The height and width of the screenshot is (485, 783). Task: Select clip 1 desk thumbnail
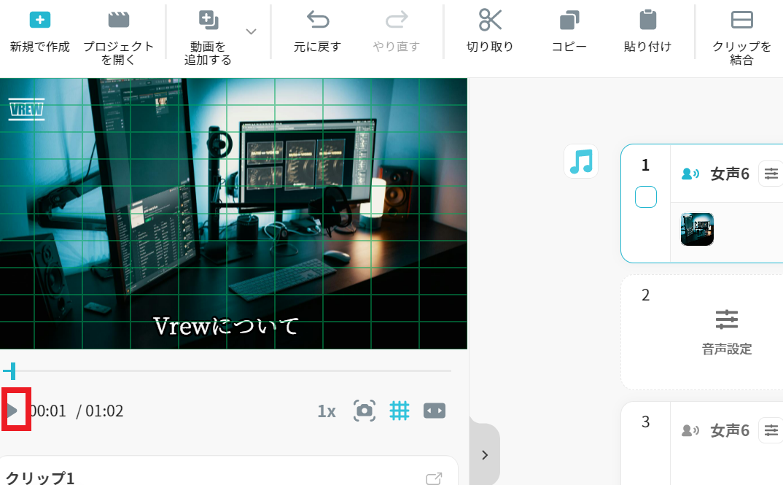(697, 229)
